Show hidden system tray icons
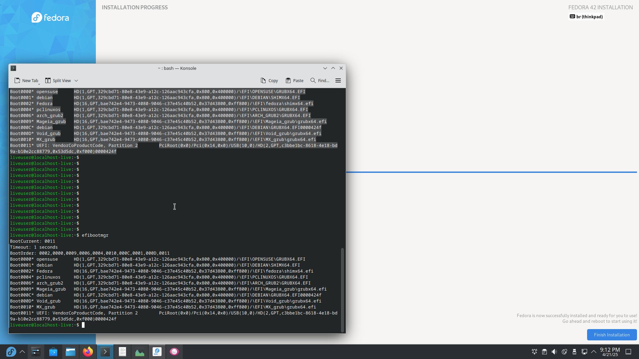The height and width of the screenshot is (359, 639). click(594, 352)
